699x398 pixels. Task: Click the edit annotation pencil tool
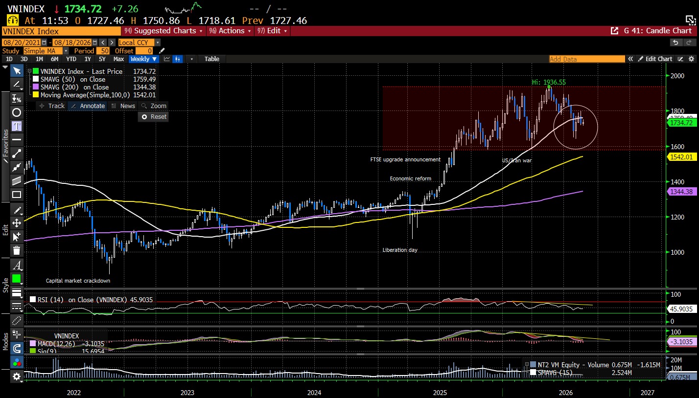tap(17, 210)
